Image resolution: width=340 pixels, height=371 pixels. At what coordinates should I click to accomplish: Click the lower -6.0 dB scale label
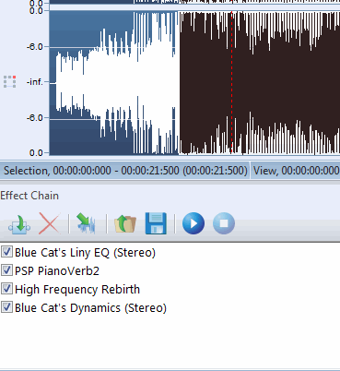point(34,118)
